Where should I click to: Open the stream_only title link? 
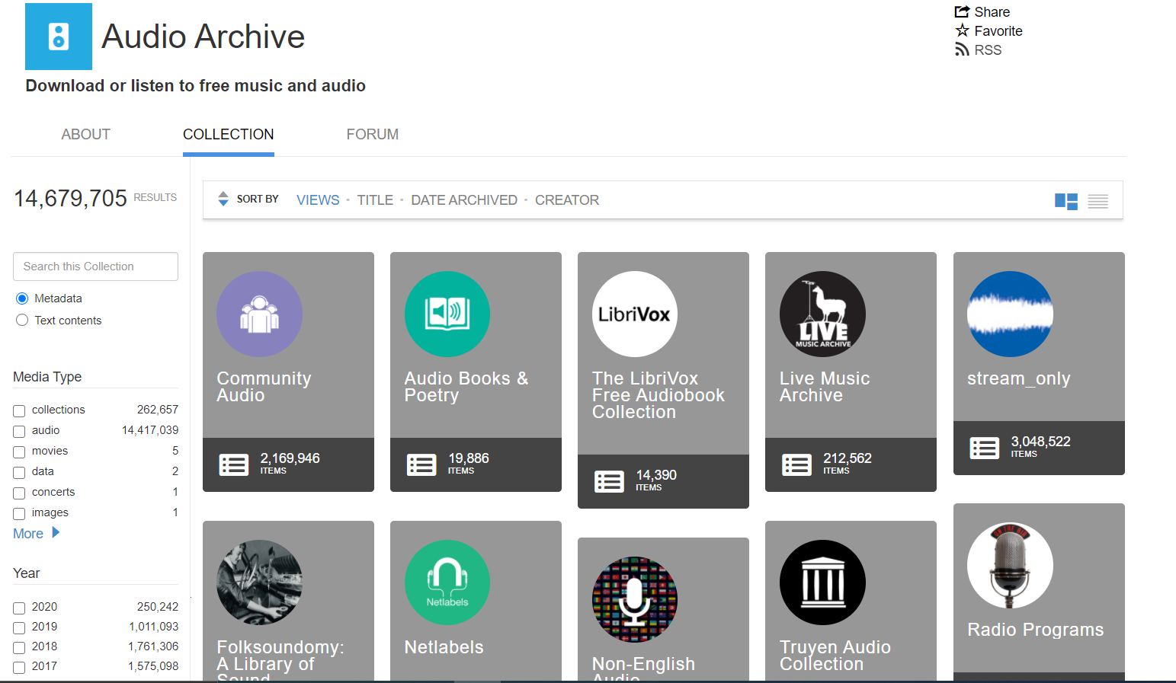[1018, 378]
